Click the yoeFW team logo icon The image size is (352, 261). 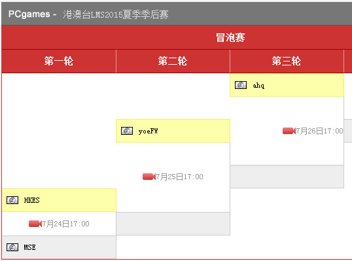tap(127, 131)
